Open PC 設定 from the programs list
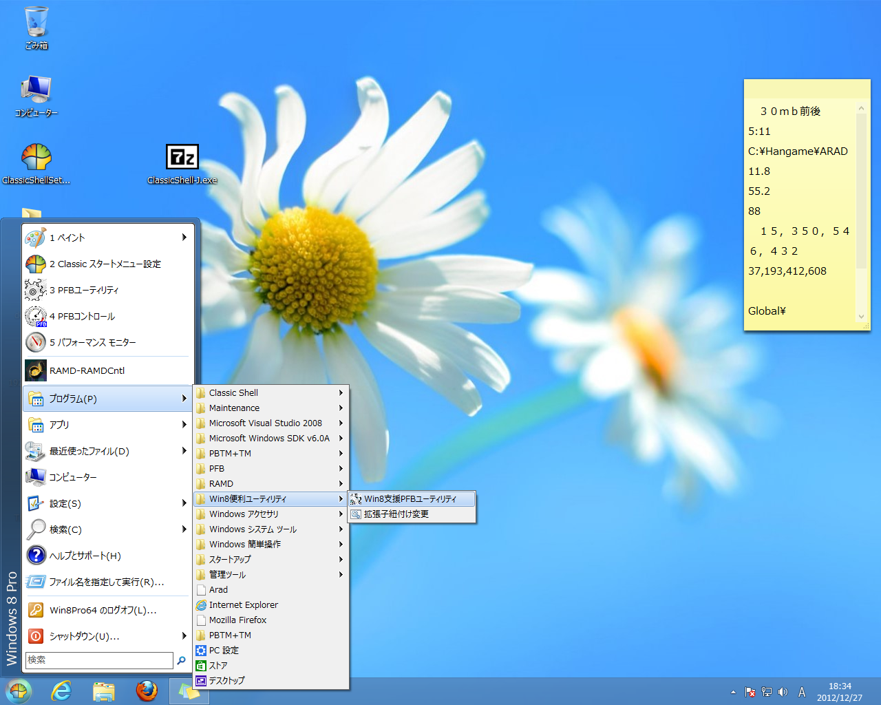This screenshot has width=881, height=705. click(224, 650)
